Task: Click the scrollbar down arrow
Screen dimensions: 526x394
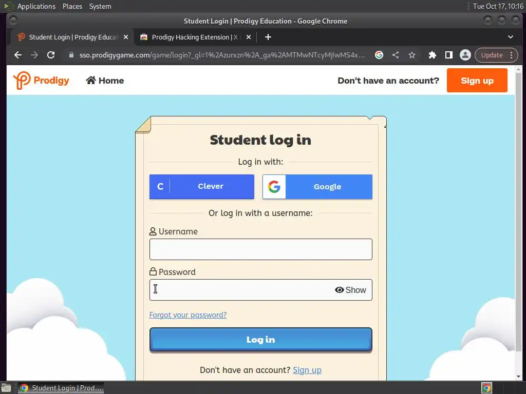Action: tap(518, 377)
